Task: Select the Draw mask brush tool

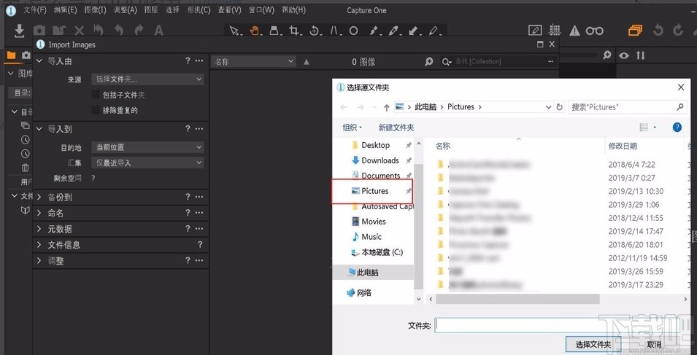Action: point(374,31)
